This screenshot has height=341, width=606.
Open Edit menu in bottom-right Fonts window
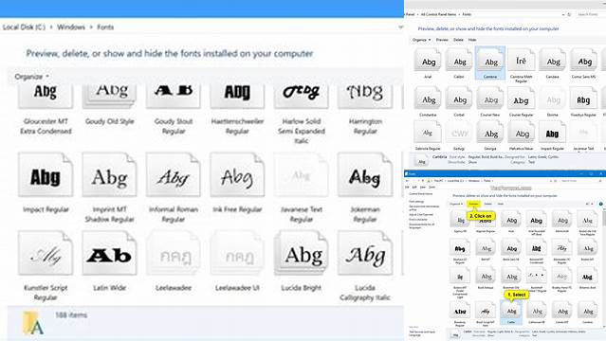pyautogui.click(x=414, y=187)
